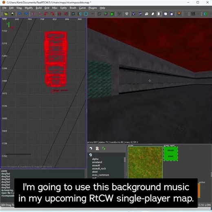
Task: Open the Modify menu
Action: (29, 8)
